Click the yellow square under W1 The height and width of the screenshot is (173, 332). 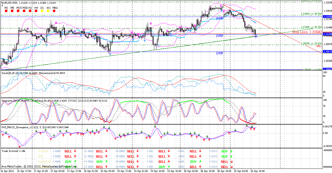point(48,11)
